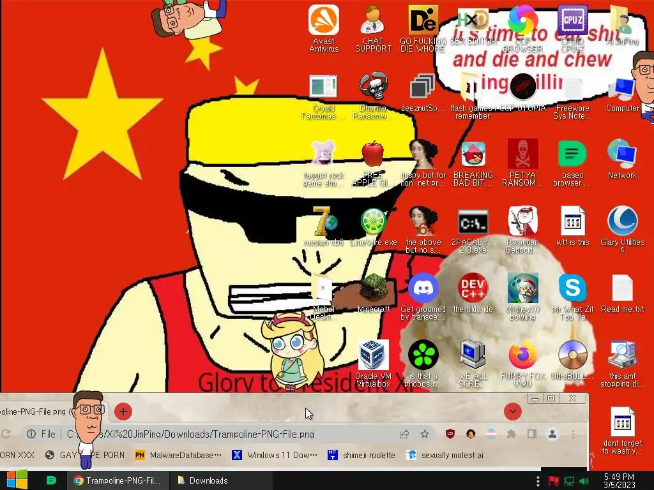Open the Action Center flag tray icon
Image resolution: width=654 pixels, height=490 pixels.
coord(554,481)
